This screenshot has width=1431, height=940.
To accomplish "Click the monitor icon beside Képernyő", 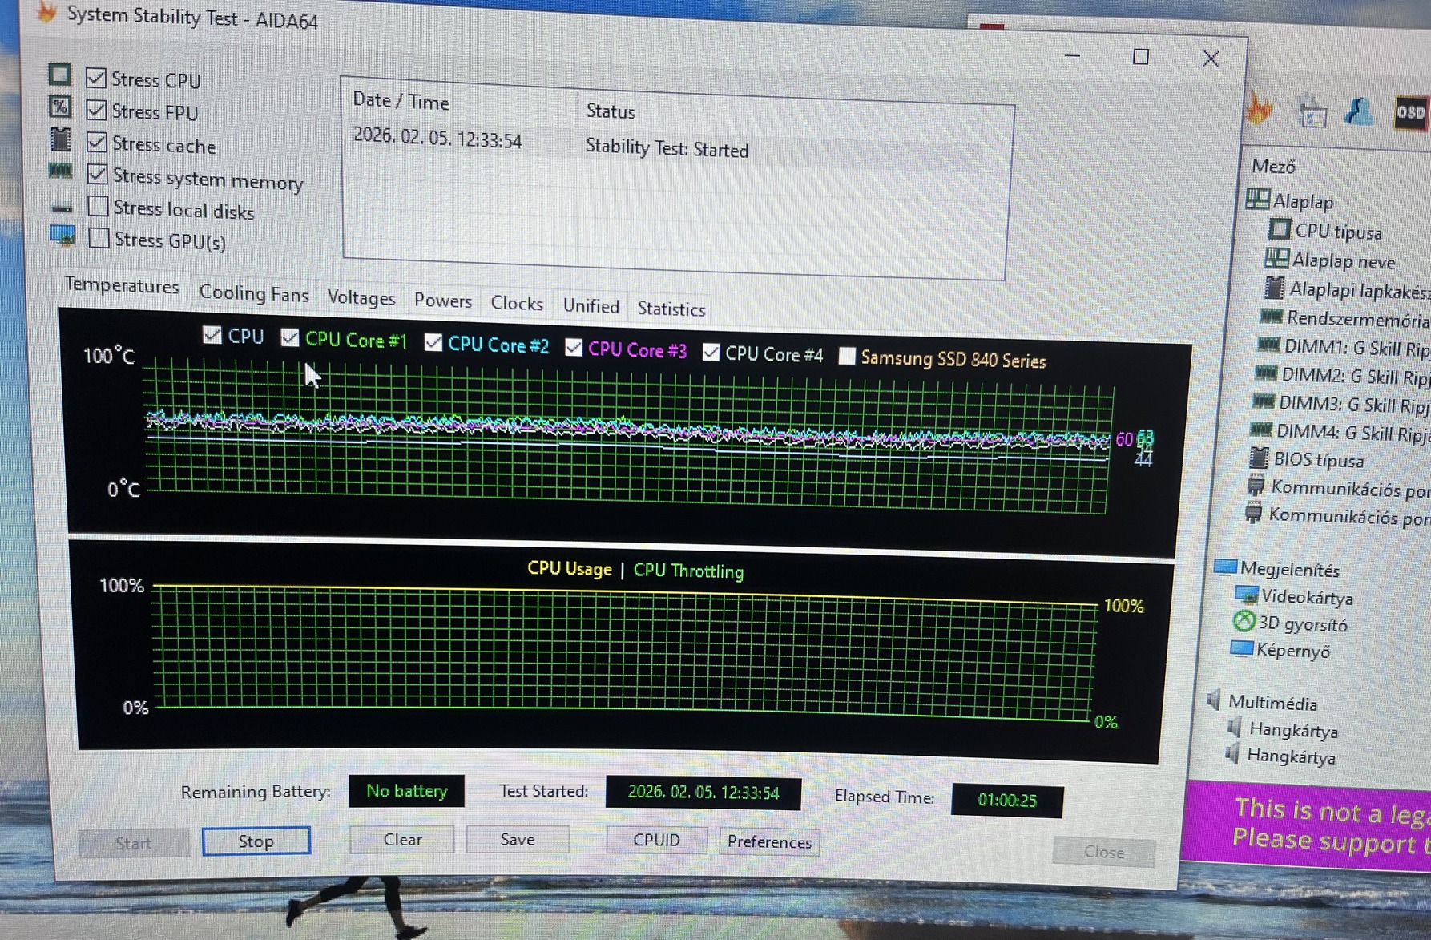I will [x=1242, y=648].
